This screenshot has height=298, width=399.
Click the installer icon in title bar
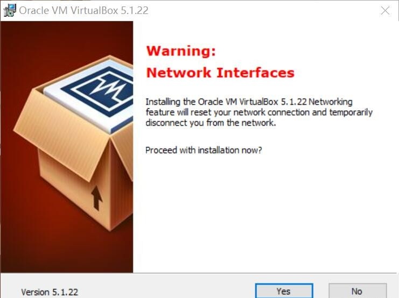(x=10, y=11)
